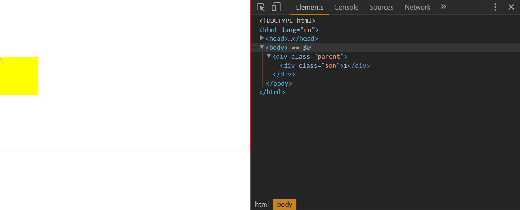Image resolution: width=520 pixels, height=210 pixels.
Task: Switch to the Network tab
Action: tap(417, 7)
